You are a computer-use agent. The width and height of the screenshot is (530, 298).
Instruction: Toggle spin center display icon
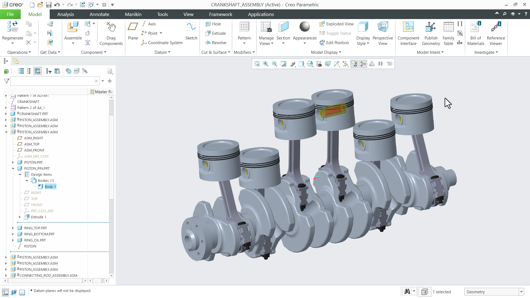[363, 64]
